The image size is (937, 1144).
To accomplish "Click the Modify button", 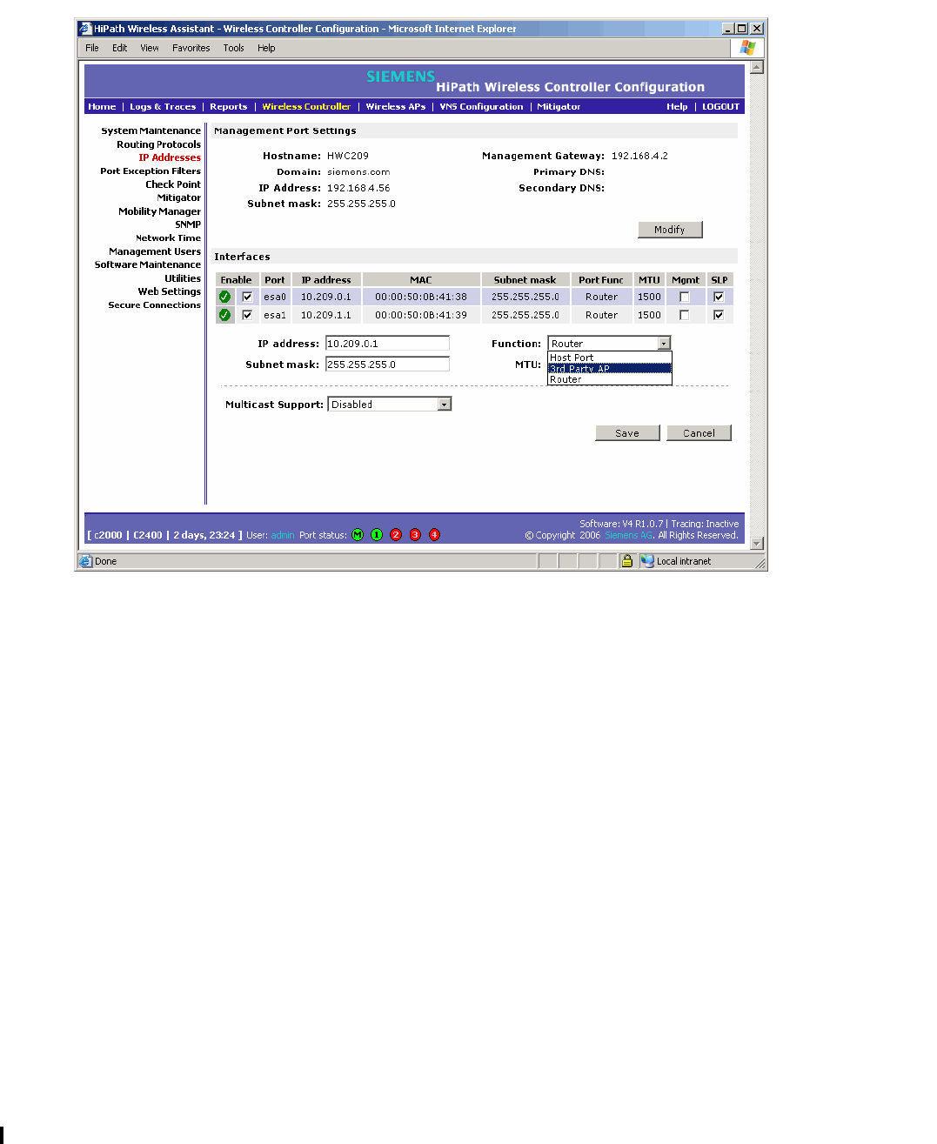I will pos(670,230).
